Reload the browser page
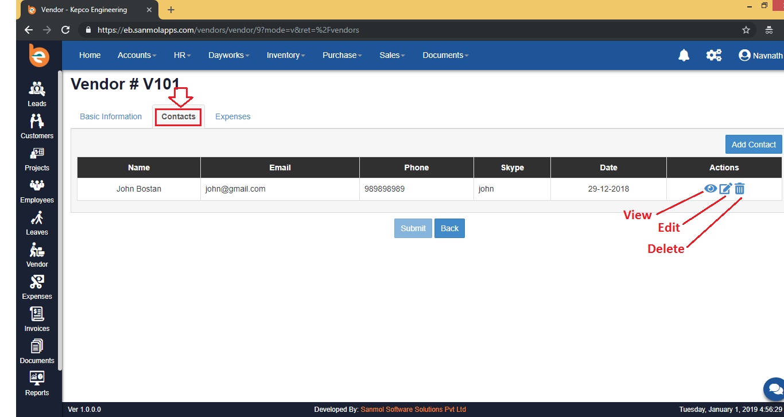 click(65, 30)
